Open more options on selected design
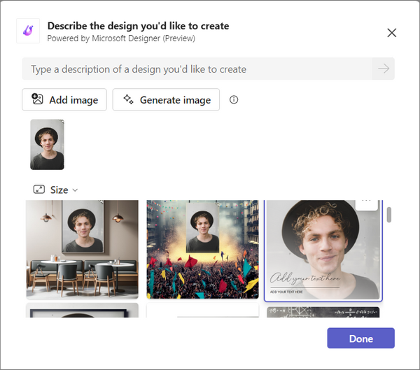This screenshot has width=420, height=370. [x=366, y=204]
